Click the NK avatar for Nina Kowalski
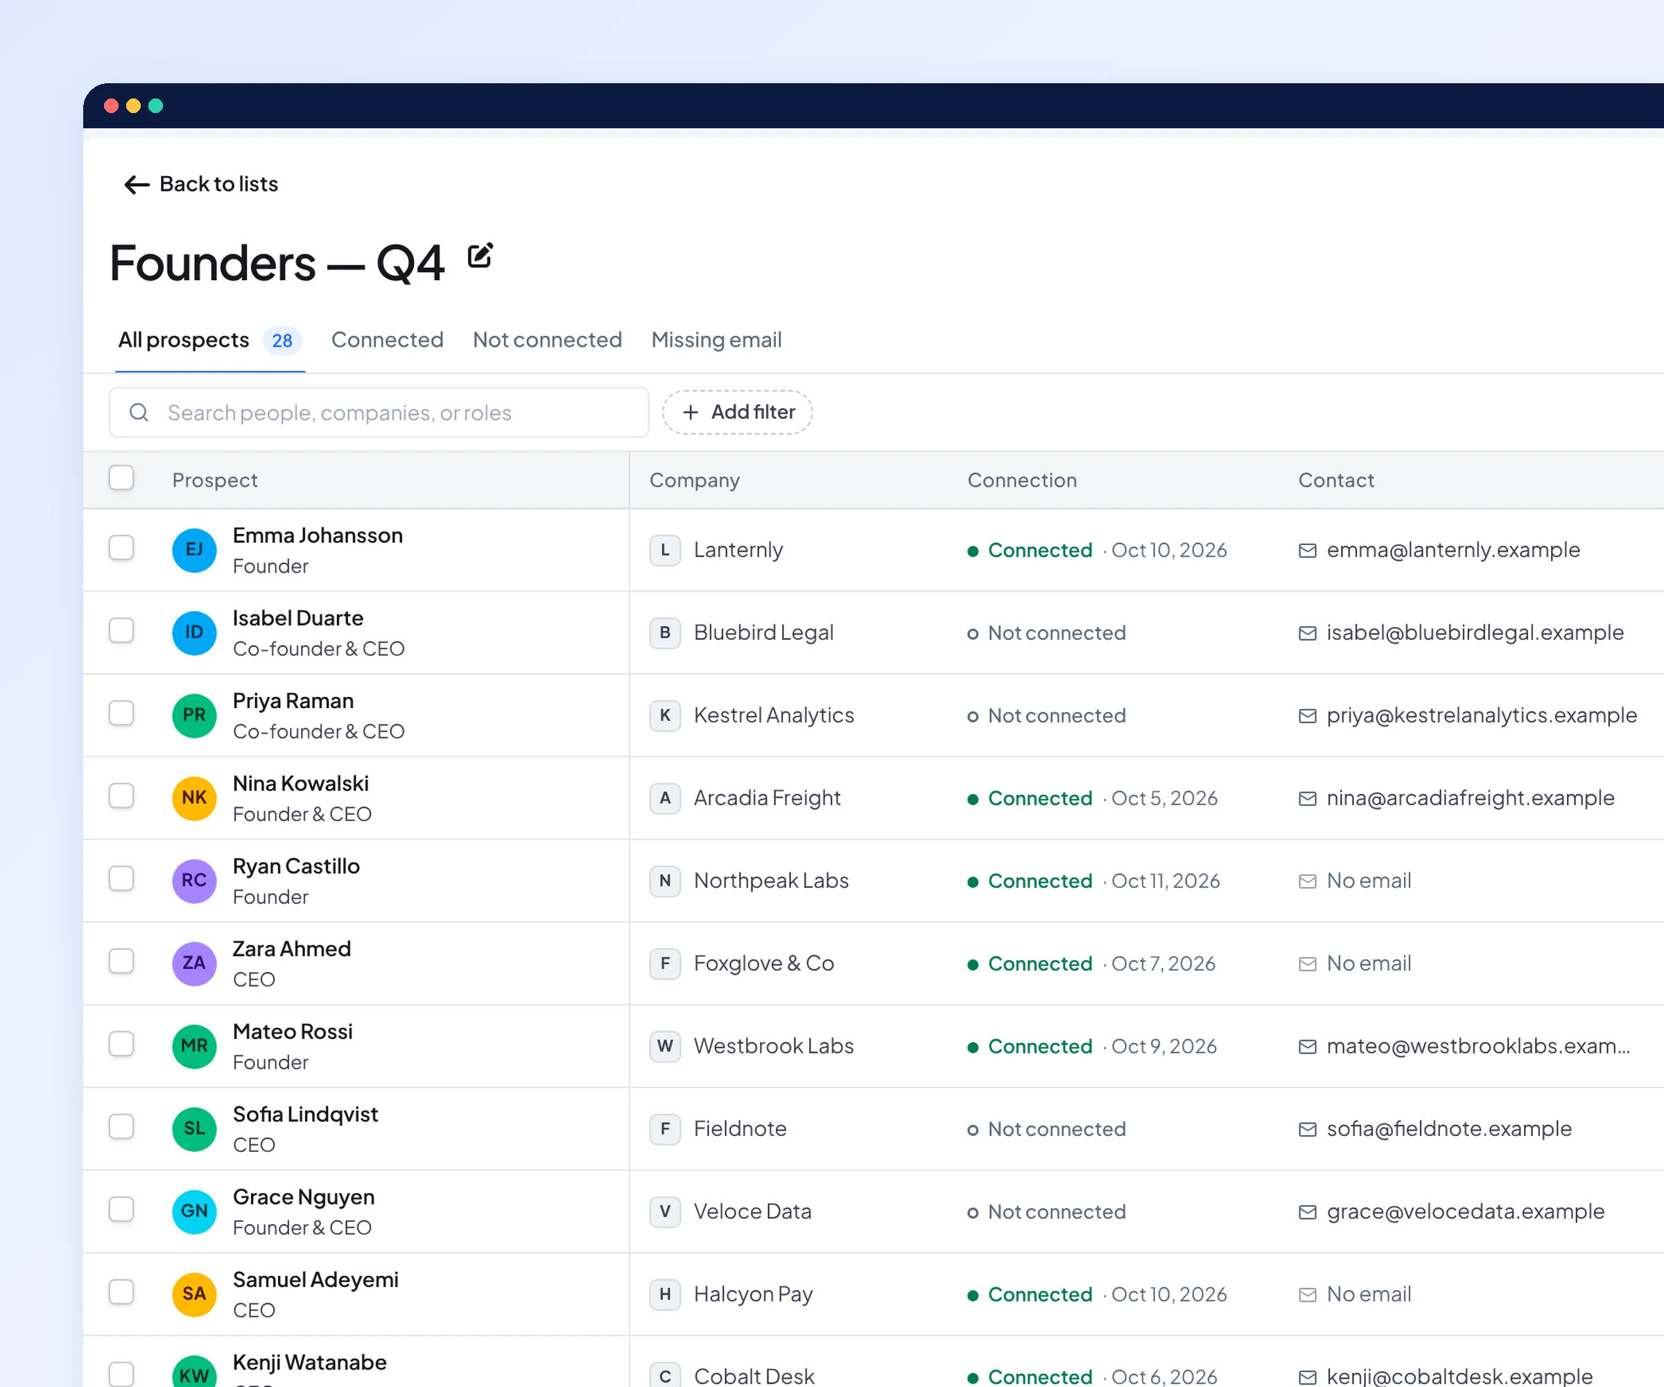The width and height of the screenshot is (1664, 1387). pos(194,798)
